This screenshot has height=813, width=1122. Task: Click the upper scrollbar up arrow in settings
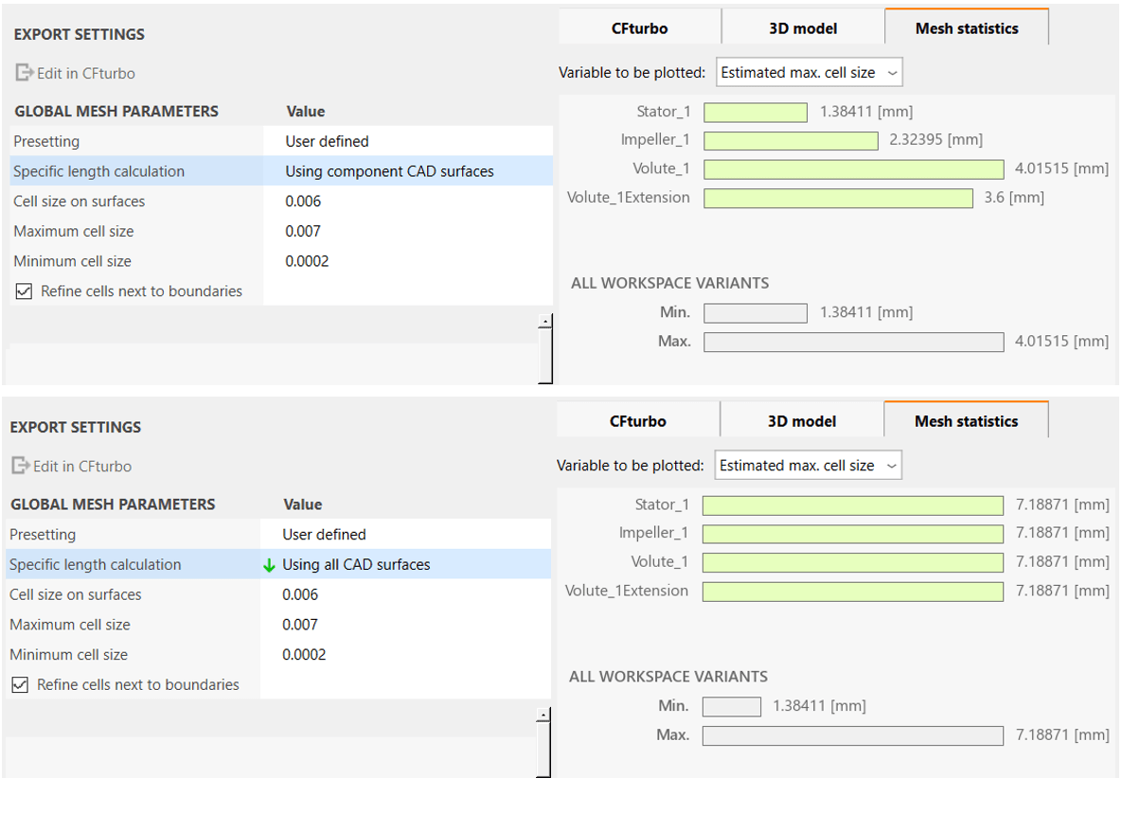click(545, 321)
